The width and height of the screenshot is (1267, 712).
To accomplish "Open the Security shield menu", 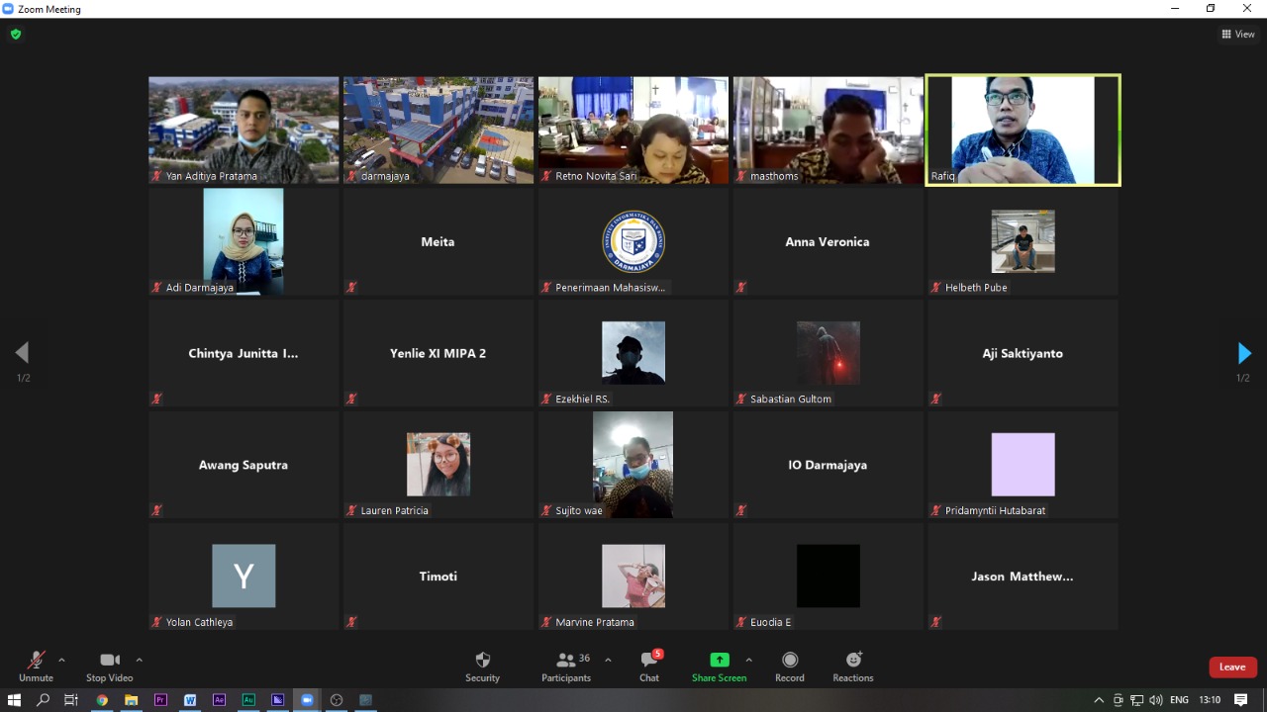I will click(483, 667).
